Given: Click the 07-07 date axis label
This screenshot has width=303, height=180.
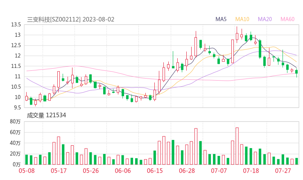Looking at the screenshot, I should point(219,171).
